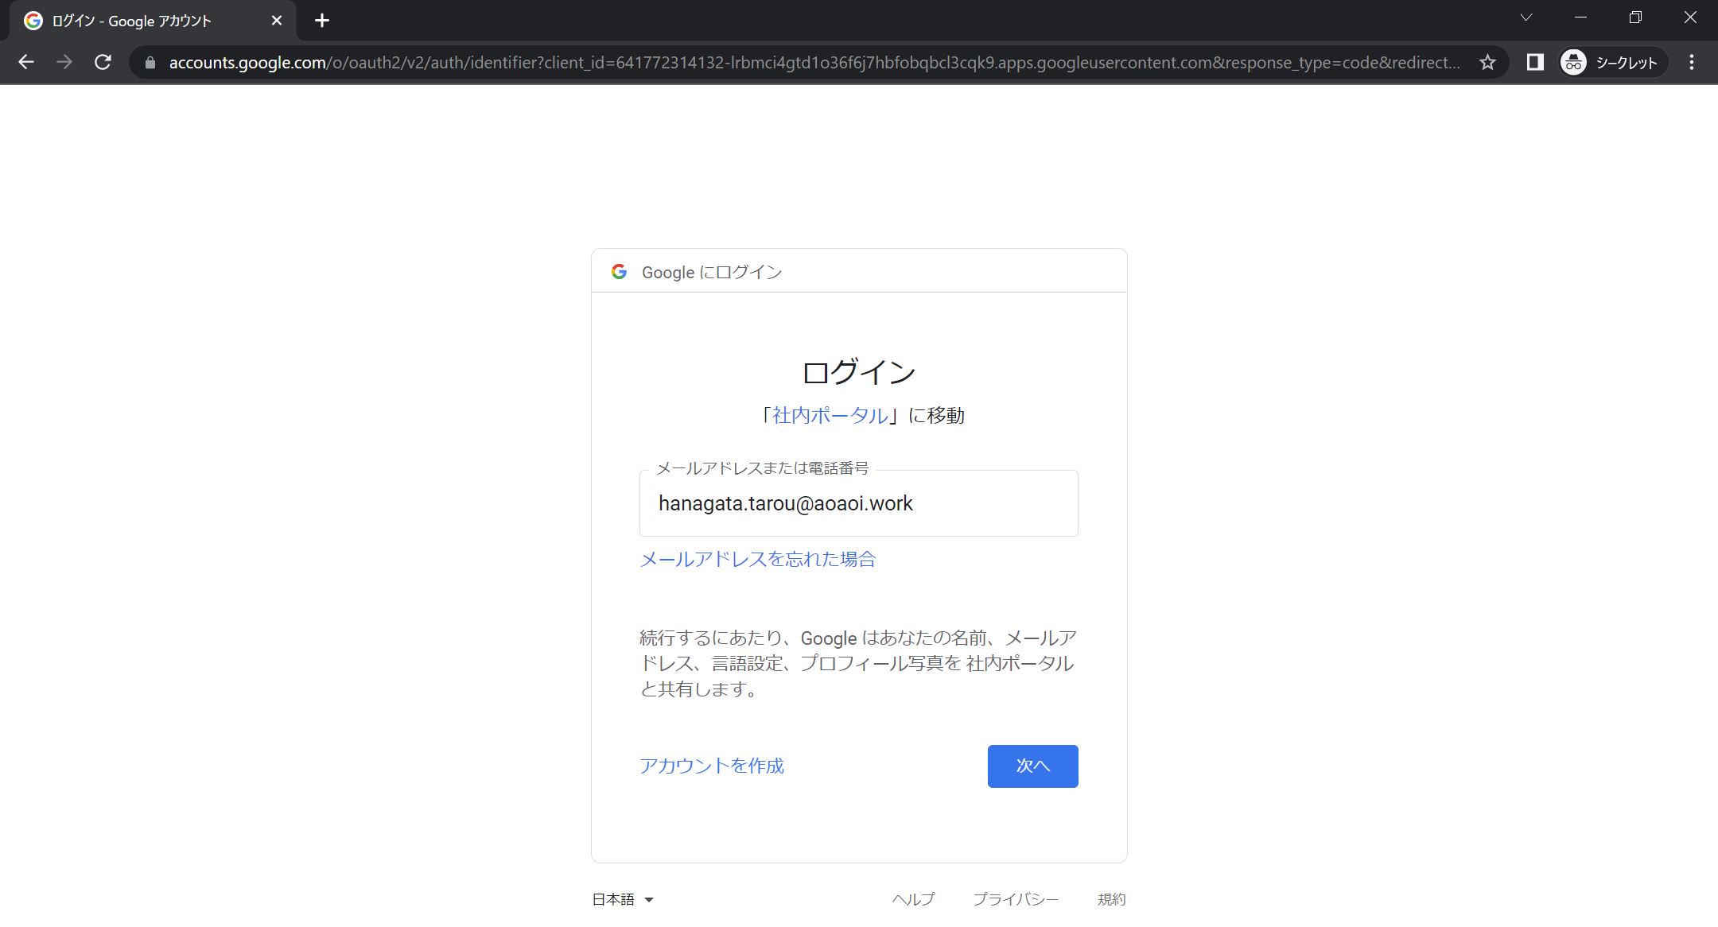Click the lock icon in address bar
The image size is (1718, 927).
[x=150, y=63]
